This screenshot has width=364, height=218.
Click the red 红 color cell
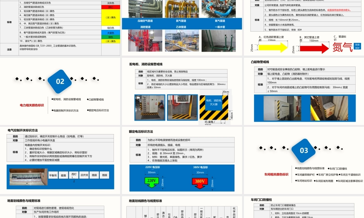point(111,7)
